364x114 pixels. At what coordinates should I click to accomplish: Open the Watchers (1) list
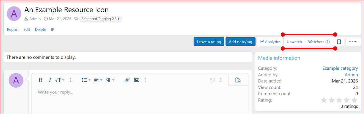319,42
